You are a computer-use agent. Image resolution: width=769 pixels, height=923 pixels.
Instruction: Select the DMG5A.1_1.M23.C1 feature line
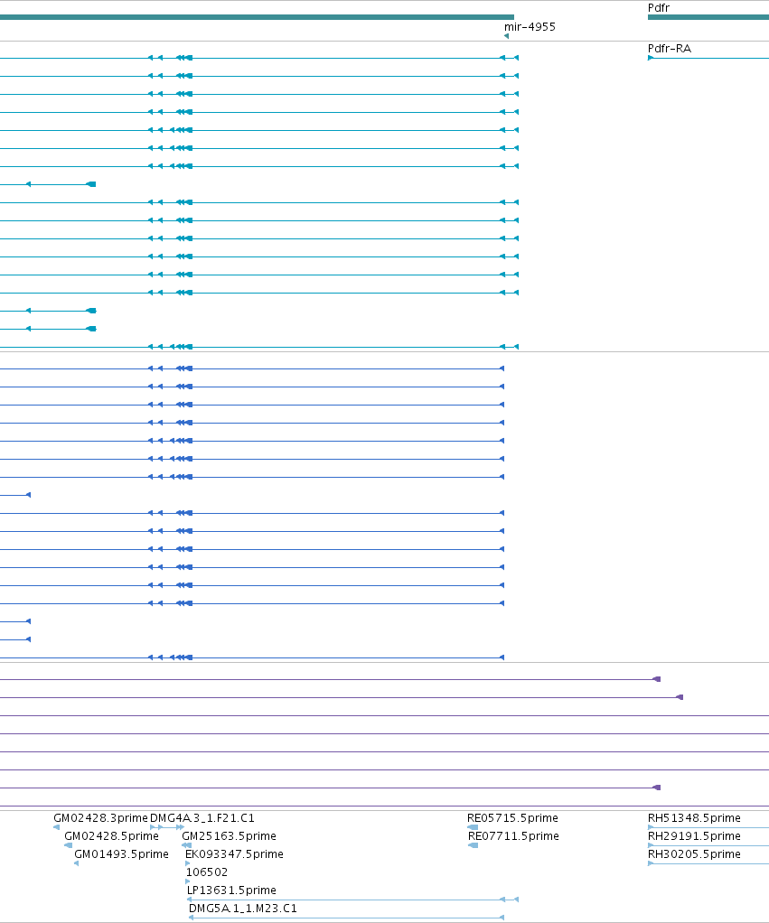(x=346, y=918)
